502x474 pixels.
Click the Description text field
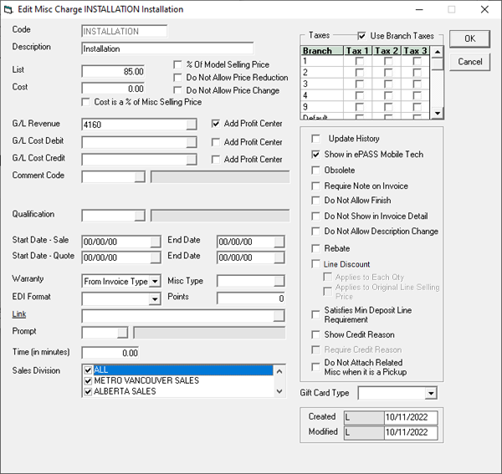tap(167, 48)
